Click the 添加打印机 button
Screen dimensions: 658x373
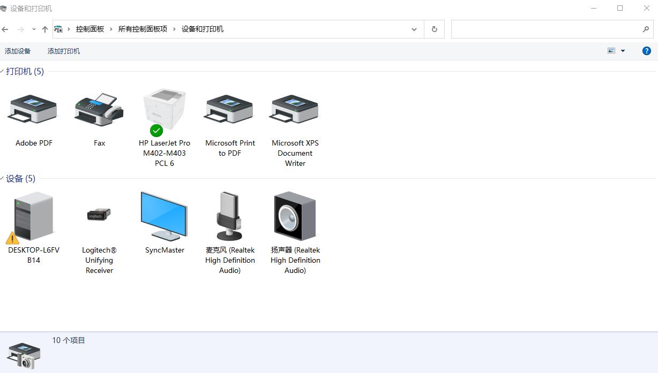coord(63,51)
